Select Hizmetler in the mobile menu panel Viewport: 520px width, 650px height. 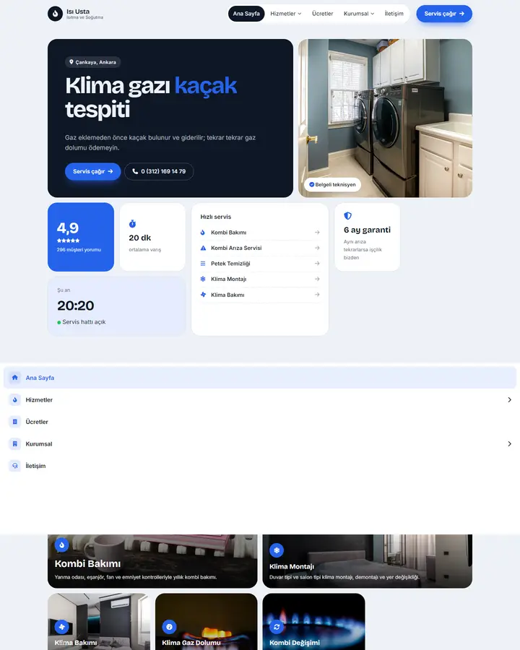point(260,399)
